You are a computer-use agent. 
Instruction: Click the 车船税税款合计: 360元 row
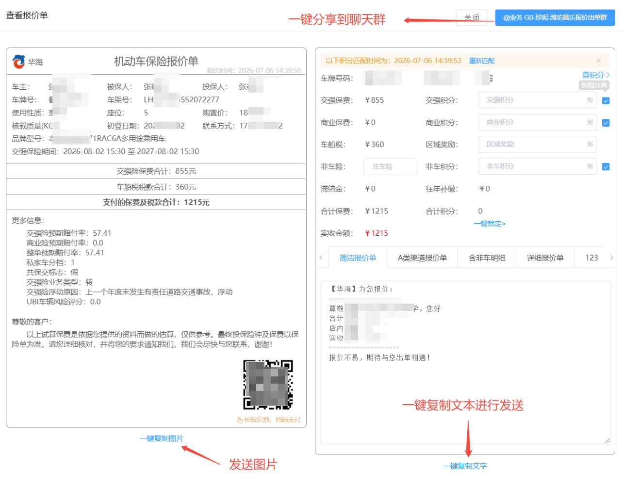(x=156, y=187)
